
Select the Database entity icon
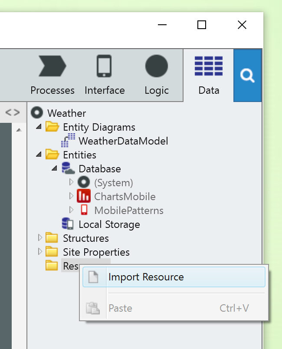click(x=68, y=168)
